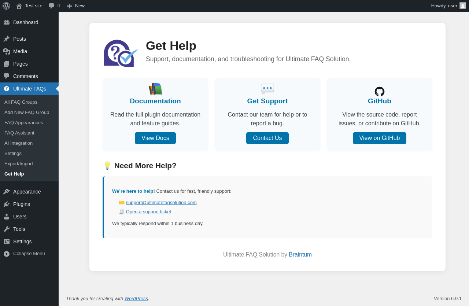The image size is (469, 306).
Task: Click the sidebar Comments bubble icon
Action: [x=7, y=76]
